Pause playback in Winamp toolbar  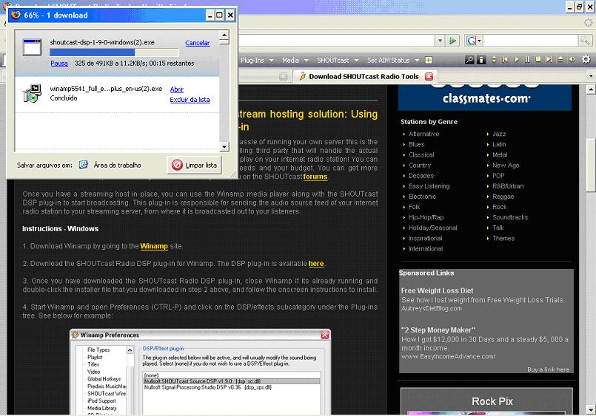pos(527,60)
